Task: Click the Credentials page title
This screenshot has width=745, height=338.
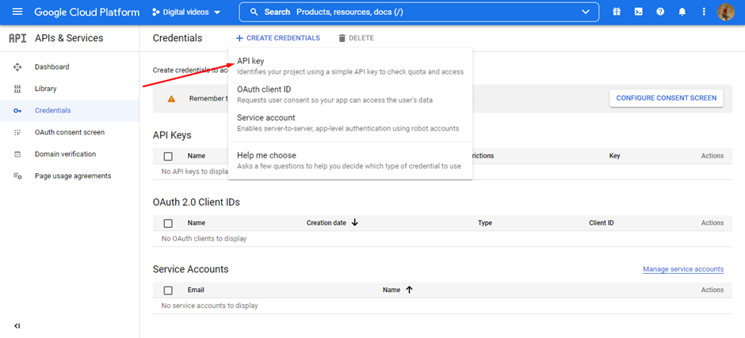Action: [x=178, y=38]
